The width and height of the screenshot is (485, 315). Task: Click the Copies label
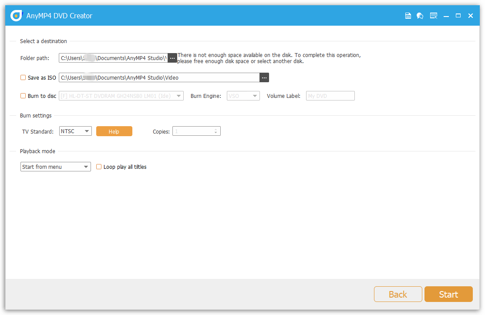tap(161, 132)
